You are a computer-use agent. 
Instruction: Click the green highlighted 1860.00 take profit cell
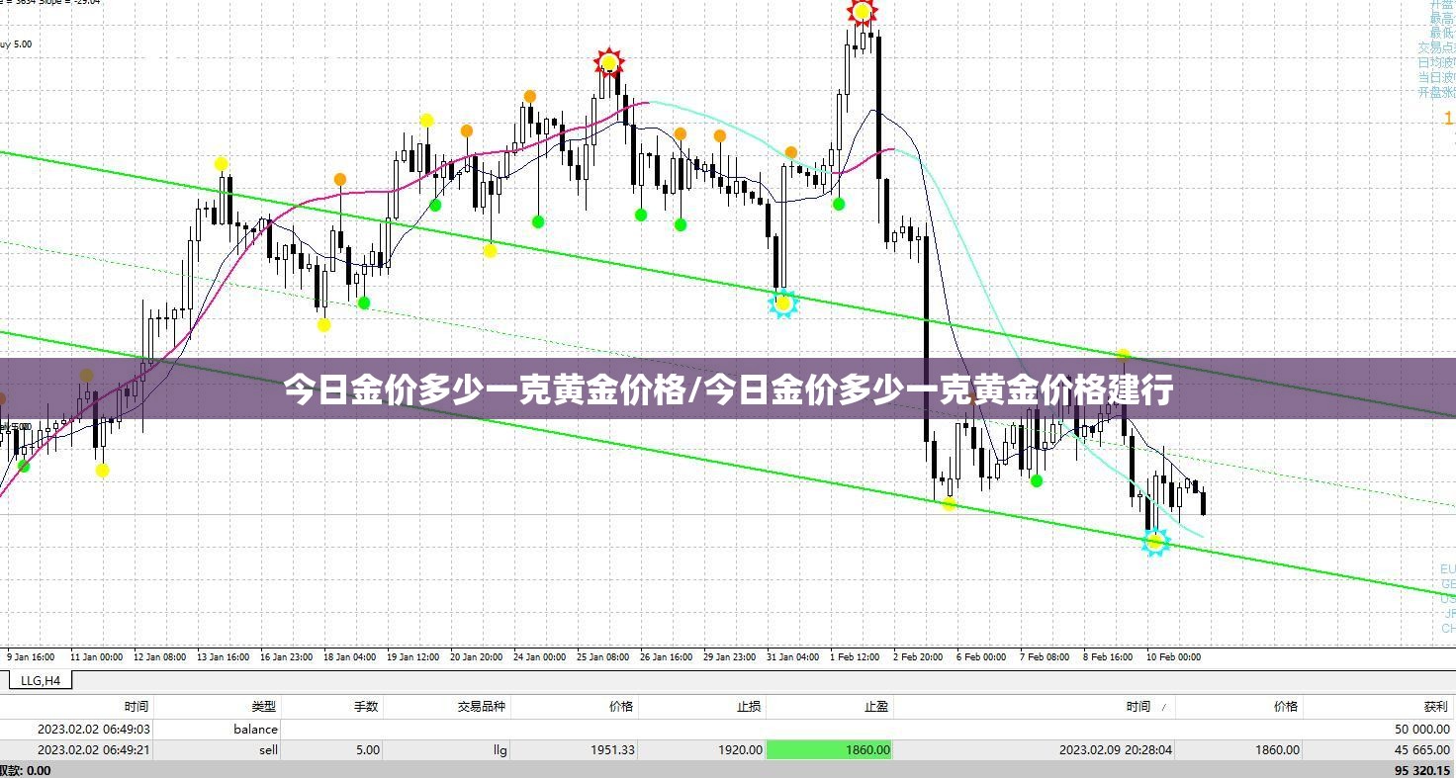point(829,749)
